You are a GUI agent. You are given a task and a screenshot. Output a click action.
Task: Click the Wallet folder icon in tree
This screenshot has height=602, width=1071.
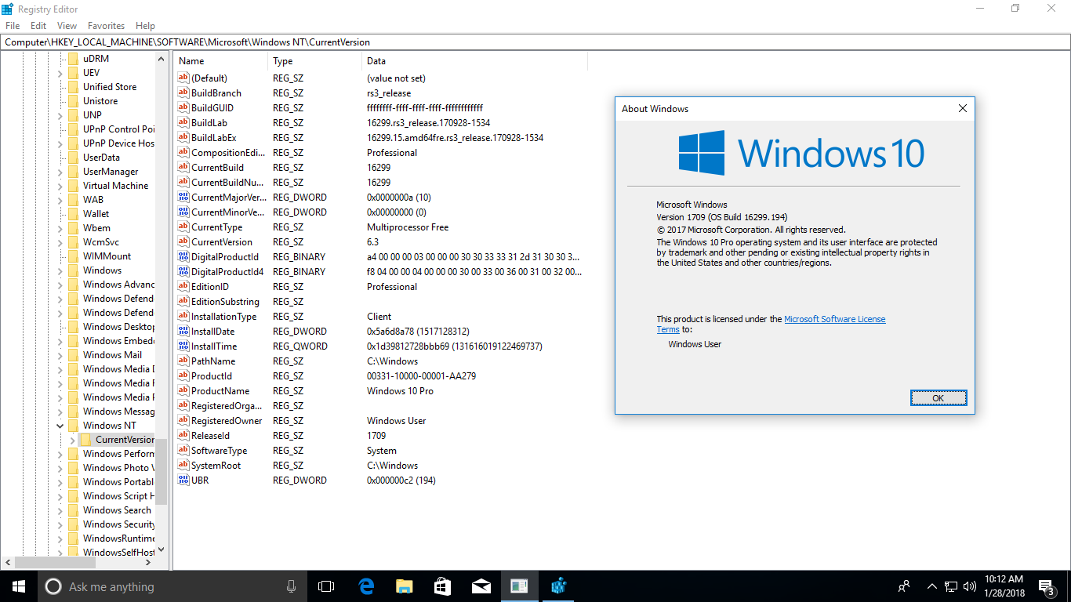coord(73,214)
